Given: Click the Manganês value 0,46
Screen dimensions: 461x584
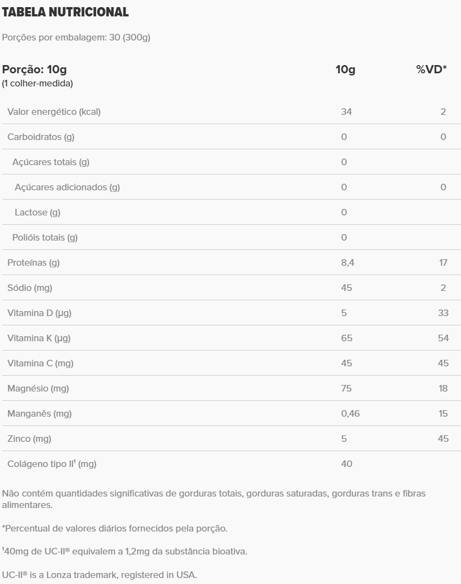Looking at the screenshot, I should (350, 413).
